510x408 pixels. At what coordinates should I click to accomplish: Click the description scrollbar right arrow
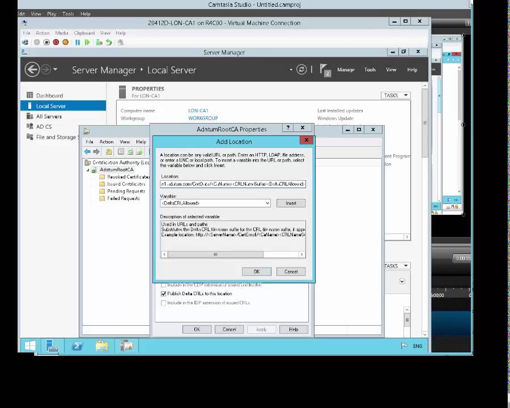click(302, 254)
